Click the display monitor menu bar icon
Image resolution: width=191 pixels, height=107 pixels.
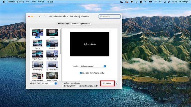click(132, 2)
